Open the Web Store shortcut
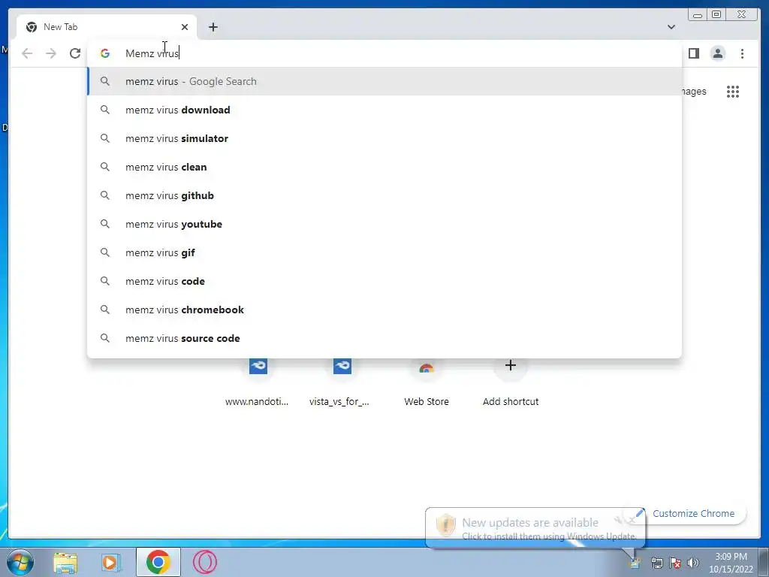Screen dimensions: 769x577 [427, 382]
